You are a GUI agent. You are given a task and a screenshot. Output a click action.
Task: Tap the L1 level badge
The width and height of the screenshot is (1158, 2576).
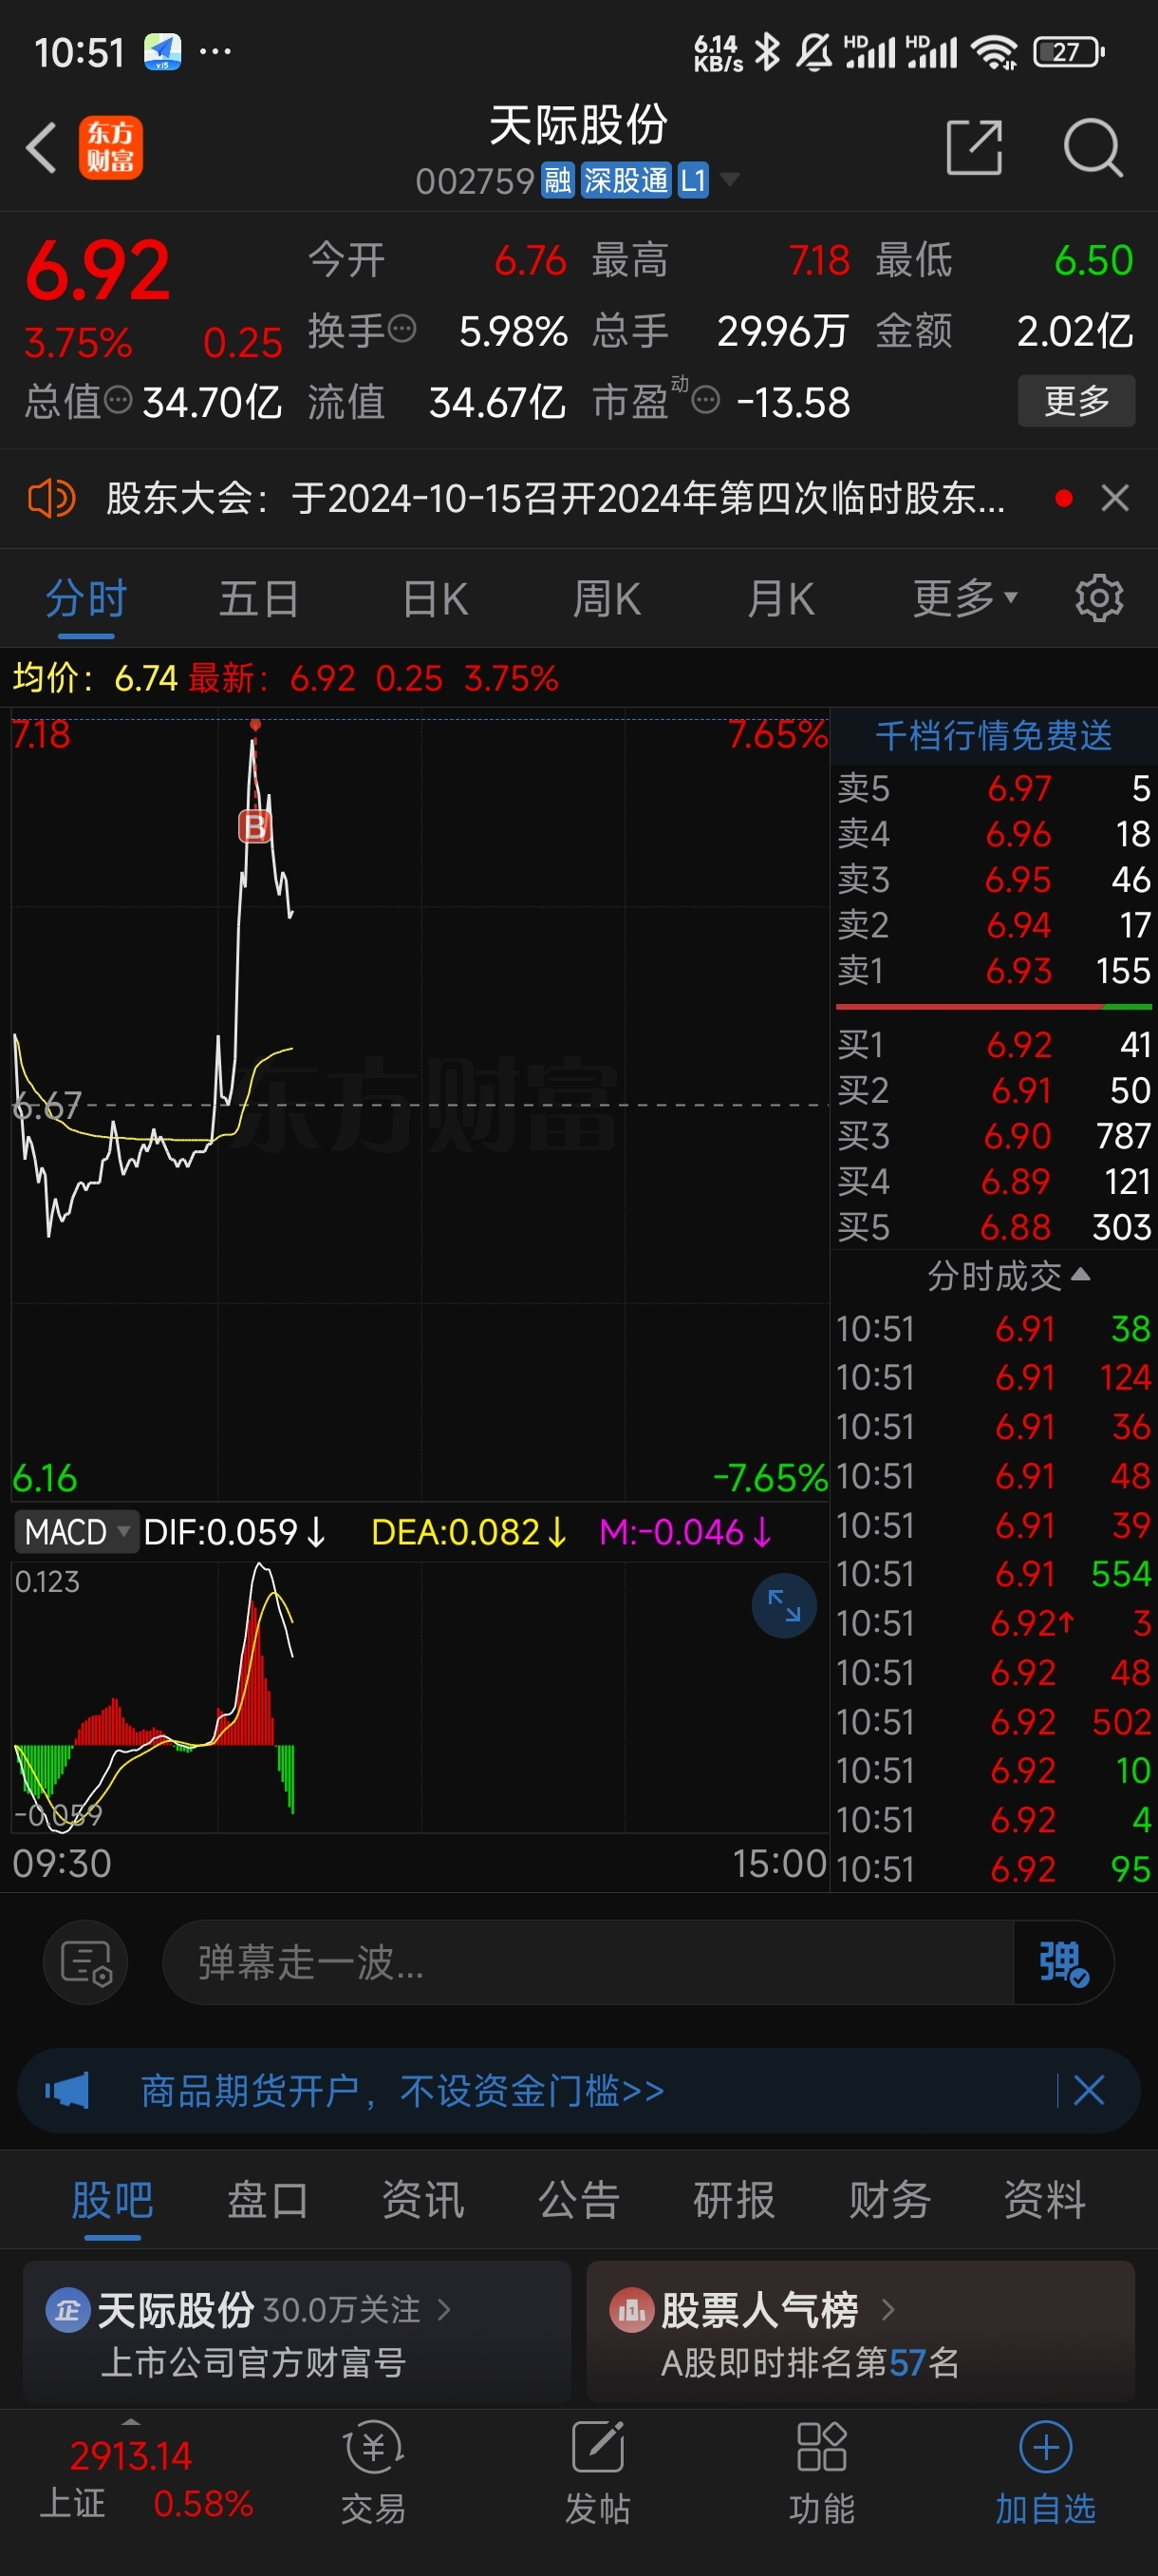[694, 181]
